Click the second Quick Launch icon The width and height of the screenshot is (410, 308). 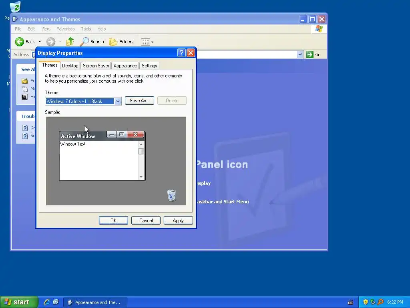coord(56,302)
